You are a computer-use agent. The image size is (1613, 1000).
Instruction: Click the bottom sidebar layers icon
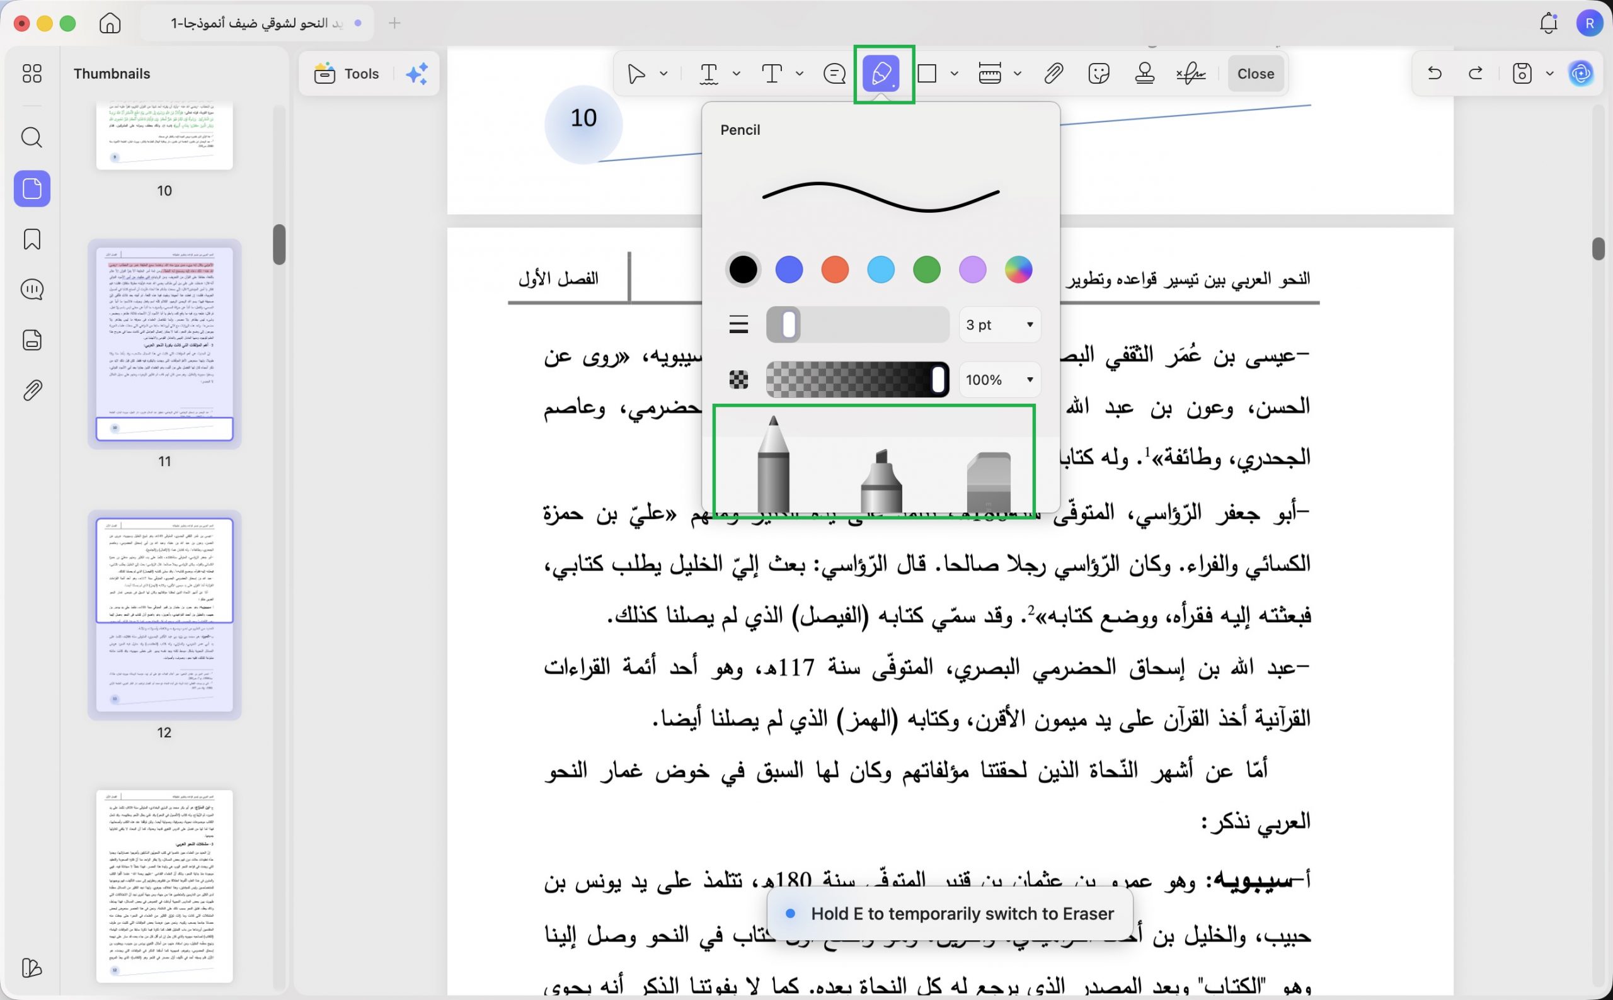pyautogui.click(x=32, y=968)
